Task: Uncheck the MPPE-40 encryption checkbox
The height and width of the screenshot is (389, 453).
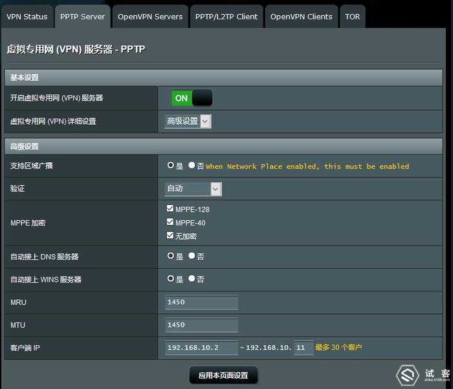Action: click(170, 222)
